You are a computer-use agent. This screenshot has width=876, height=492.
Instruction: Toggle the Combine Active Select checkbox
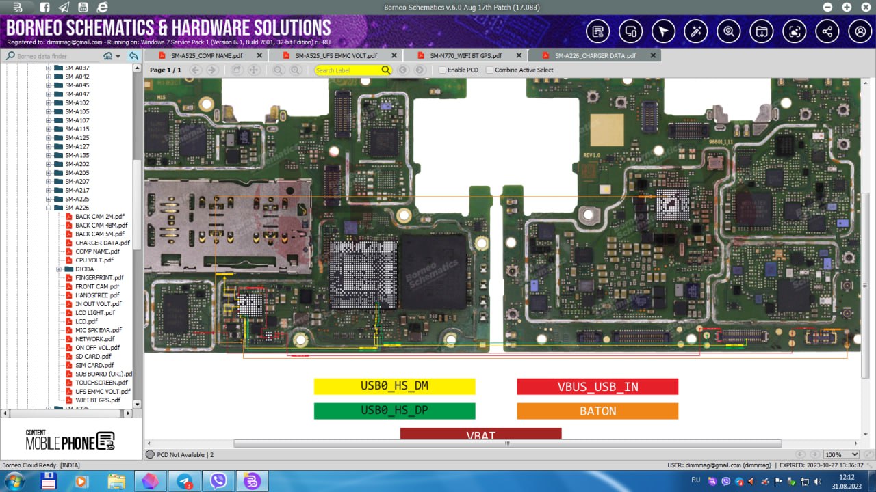pyautogui.click(x=489, y=70)
